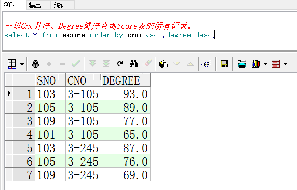Viewport: 297px width, 190px height.
Task: Click the cell with degree 93.0
Action: (126, 93)
